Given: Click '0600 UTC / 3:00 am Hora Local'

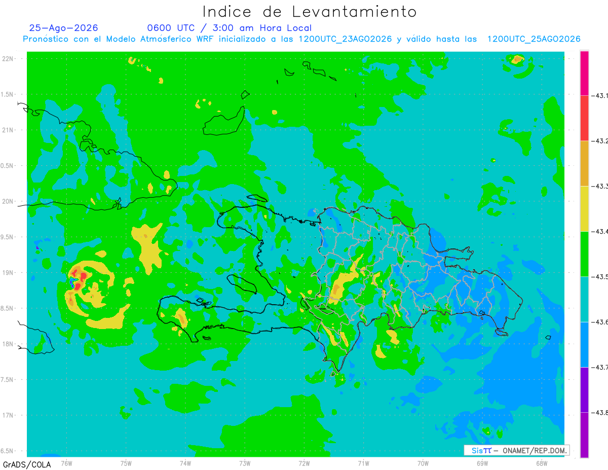Looking at the screenshot, I should pyautogui.click(x=230, y=28).
